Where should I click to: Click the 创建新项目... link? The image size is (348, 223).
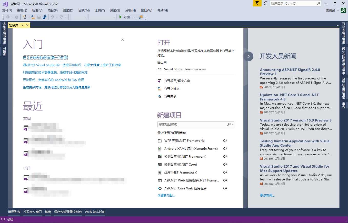166,196
